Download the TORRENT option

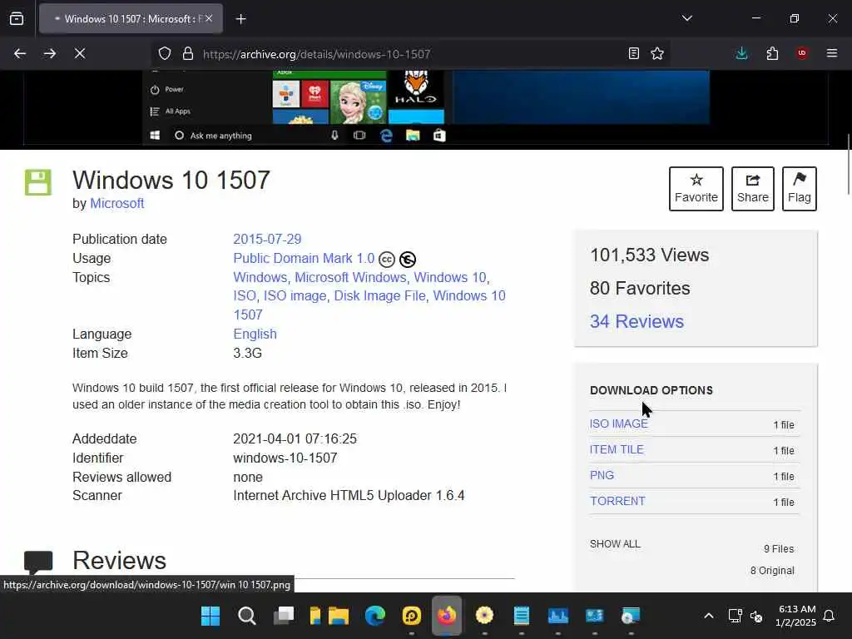(618, 501)
